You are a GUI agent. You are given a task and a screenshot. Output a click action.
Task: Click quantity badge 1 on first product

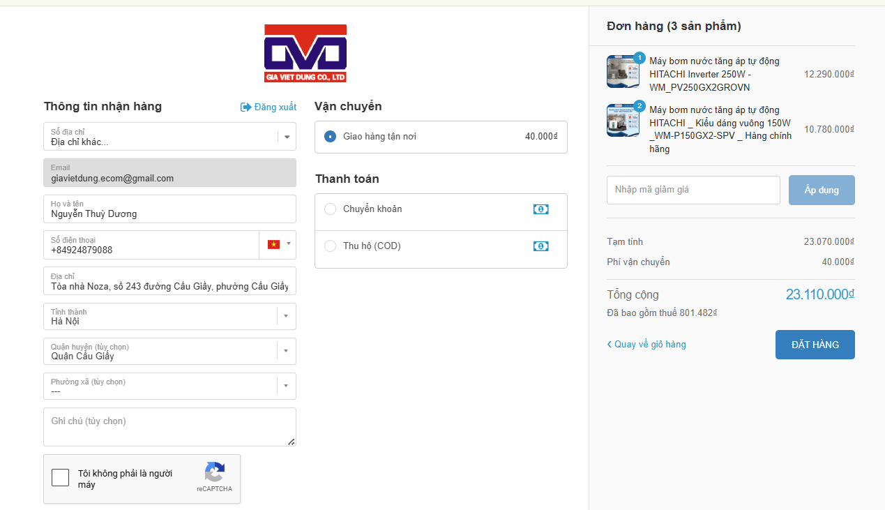640,57
